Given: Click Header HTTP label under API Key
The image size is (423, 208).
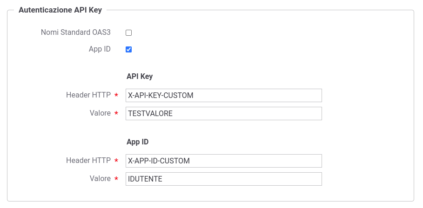Looking at the screenshot, I should [88, 95].
